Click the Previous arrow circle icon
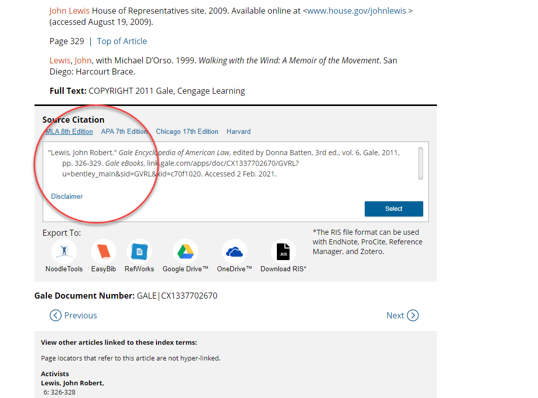This screenshot has height=398, width=538. click(55, 315)
